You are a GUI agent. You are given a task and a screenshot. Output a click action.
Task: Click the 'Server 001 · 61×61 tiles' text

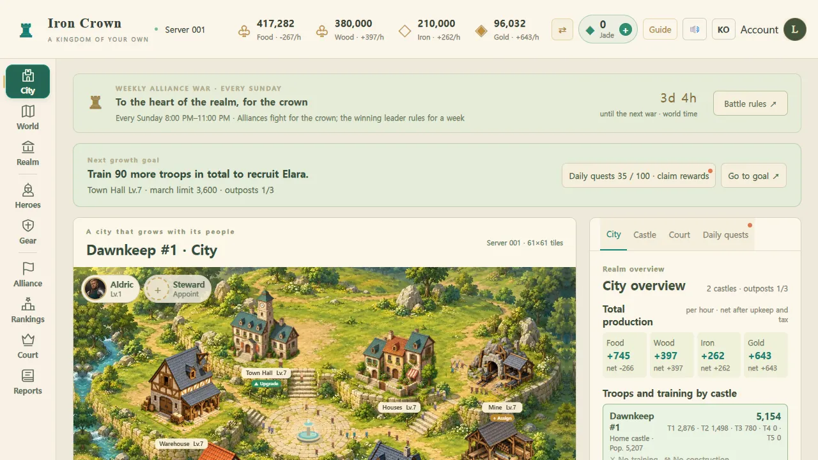click(525, 243)
